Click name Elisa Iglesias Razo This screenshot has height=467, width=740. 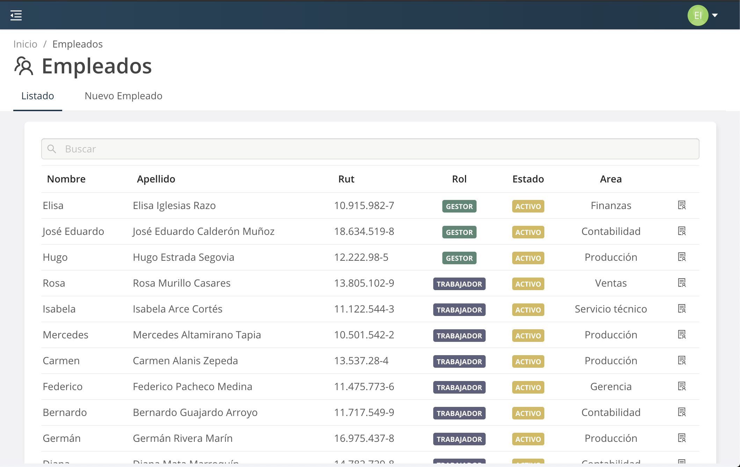[x=174, y=206]
